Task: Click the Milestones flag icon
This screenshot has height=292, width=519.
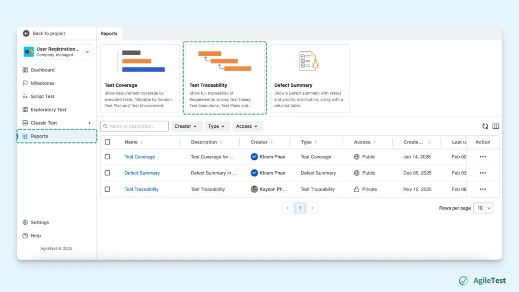Action: pyautogui.click(x=25, y=83)
